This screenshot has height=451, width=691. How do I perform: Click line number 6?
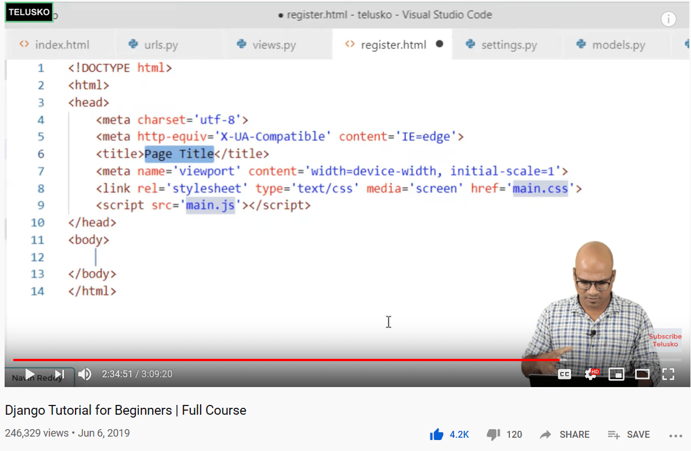point(41,154)
